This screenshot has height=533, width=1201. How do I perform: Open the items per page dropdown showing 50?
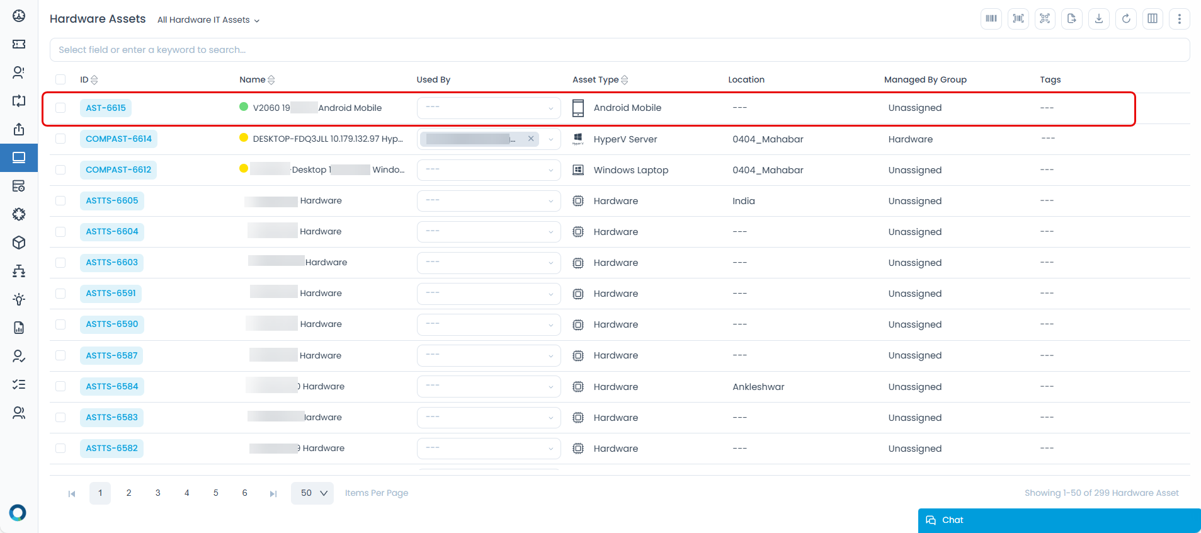click(312, 493)
